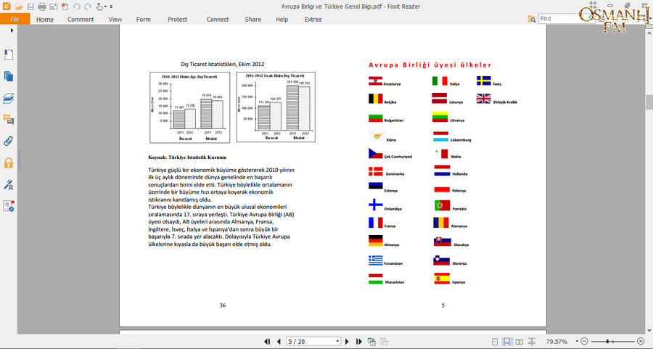Open the Pages thumbnails panel icon
This screenshot has width=653, height=349.
pos(8,77)
